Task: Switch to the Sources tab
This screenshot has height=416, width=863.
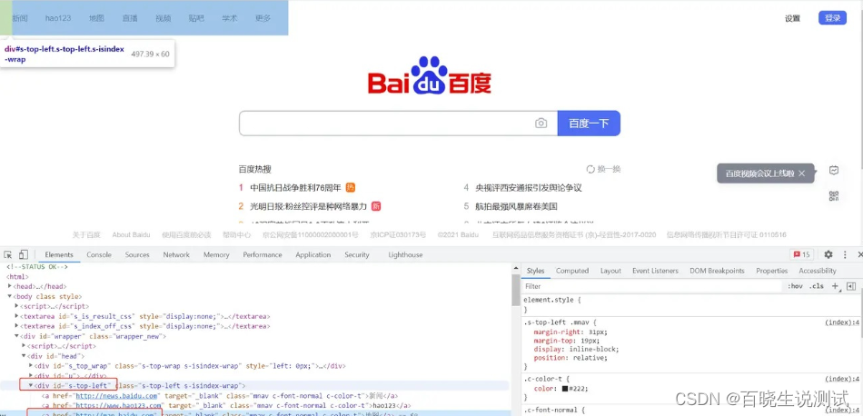Action: click(137, 254)
